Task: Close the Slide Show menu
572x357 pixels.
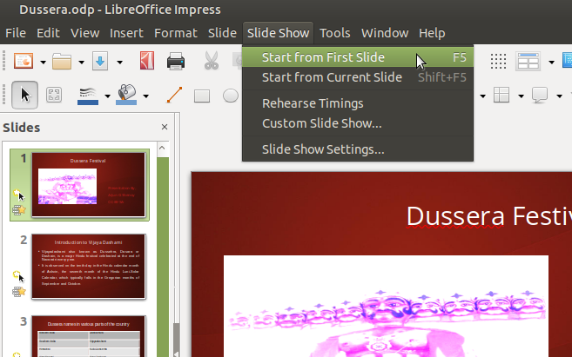Action: pos(279,33)
